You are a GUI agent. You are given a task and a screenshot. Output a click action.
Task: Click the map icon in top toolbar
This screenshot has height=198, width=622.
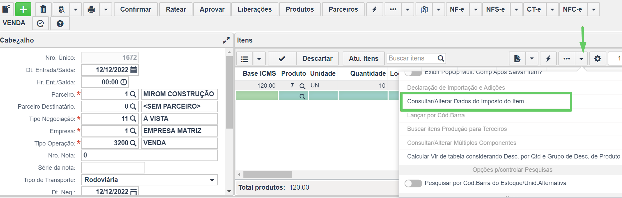coord(424,9)
